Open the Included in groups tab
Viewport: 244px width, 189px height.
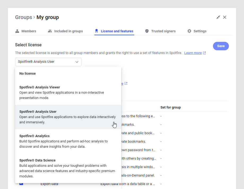click(x=68, y=31)
